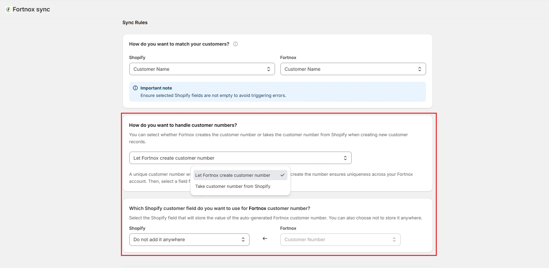Viewport: 549px width, 268px height.
Task: Click the info icon beside customer matching question
Action: point(235,44)
